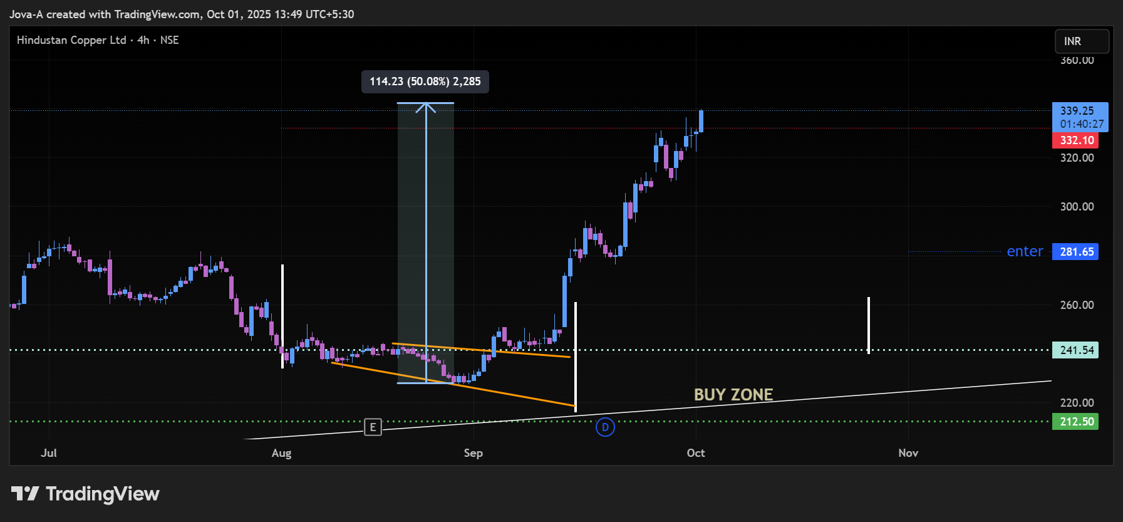Viewport: 1123px width, 522px height.
Task: Click the Nov label on time axis
Action: point(908,453)
